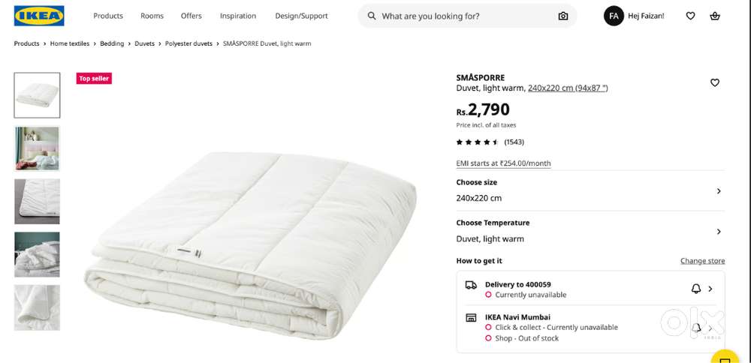The height and width of the screenshot is (363, 751).
Task: Go to Polyester duvets breadcrumb
Action: (x=189, y=43)
